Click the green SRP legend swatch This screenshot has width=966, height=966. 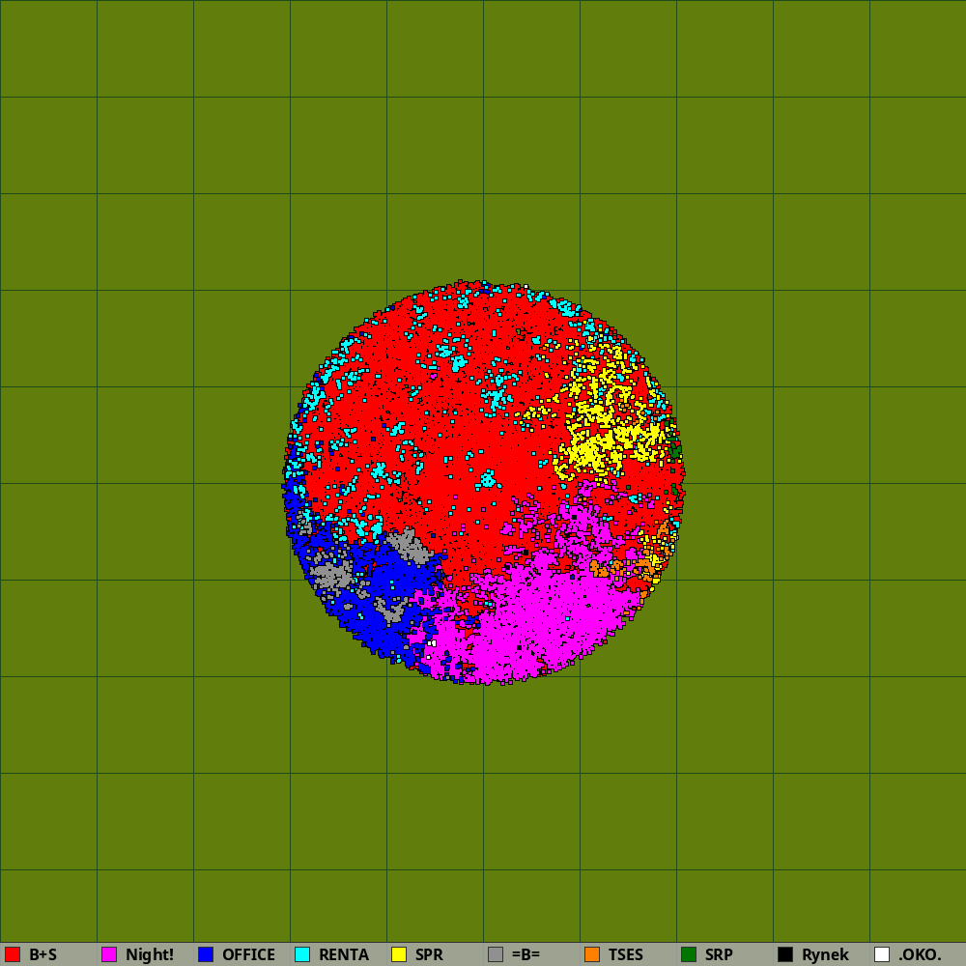[x=689, y=954]
